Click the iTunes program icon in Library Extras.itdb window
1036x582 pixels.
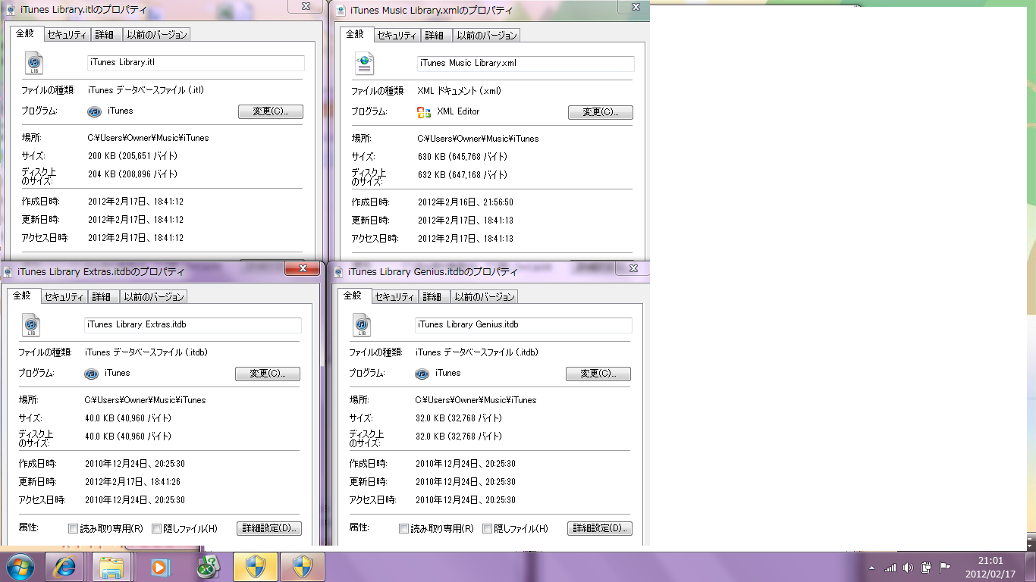[91, 374]
